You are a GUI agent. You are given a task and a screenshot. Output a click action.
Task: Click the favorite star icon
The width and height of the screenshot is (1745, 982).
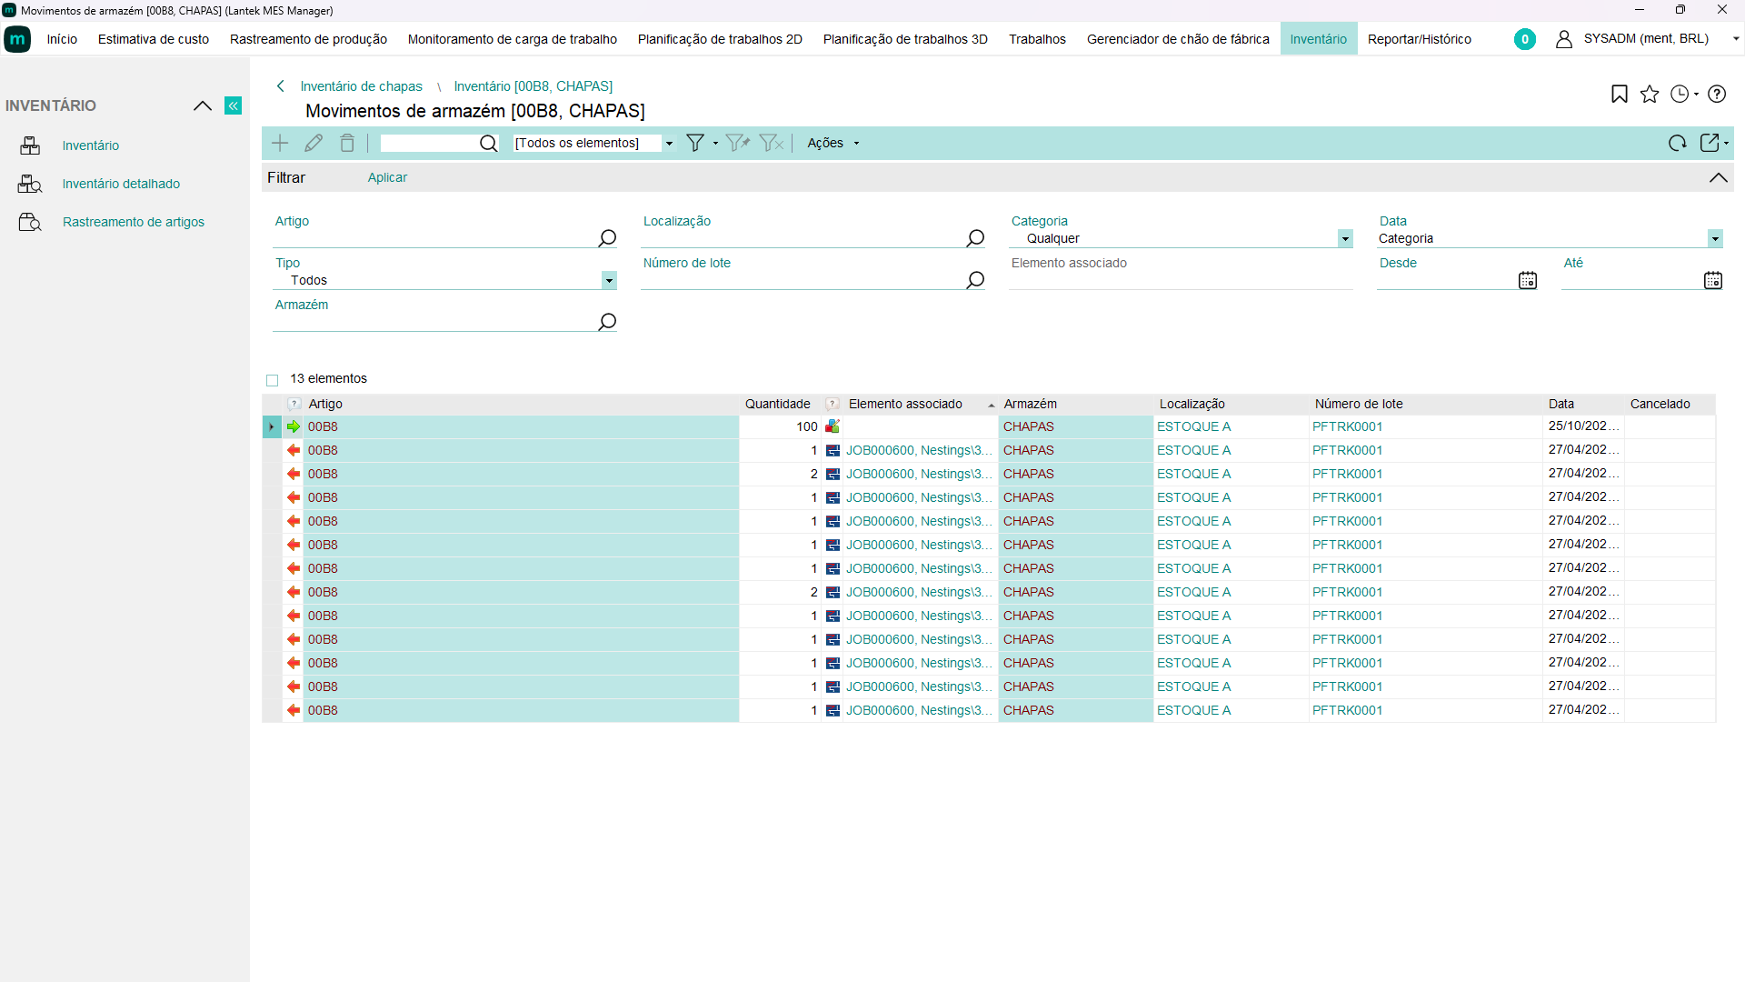click(1650, 94)
